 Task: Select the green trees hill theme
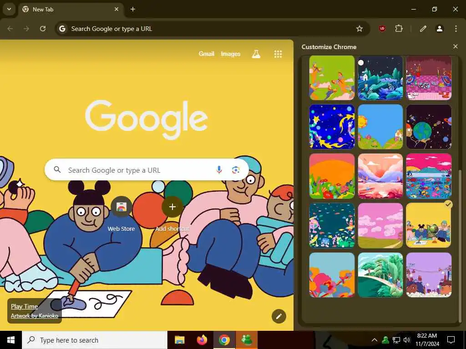(380, 275)
